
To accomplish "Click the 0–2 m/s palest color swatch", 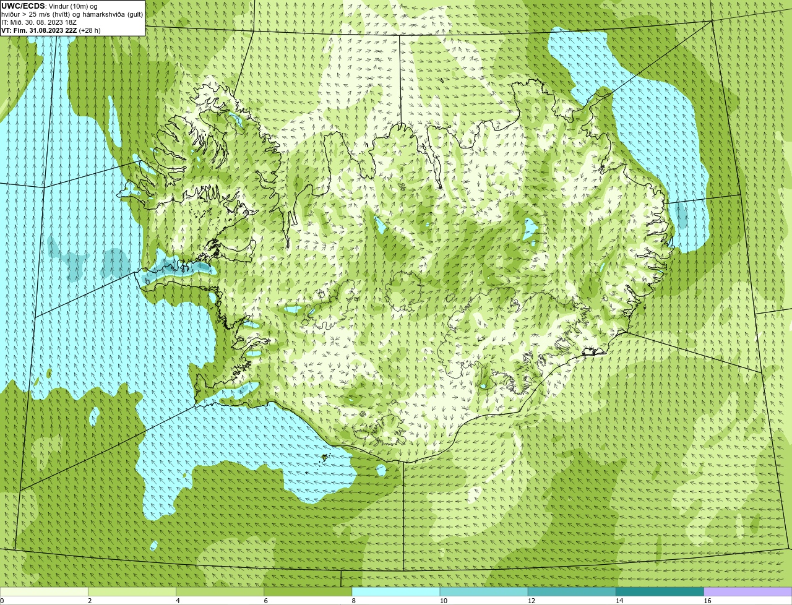I will coord(44,591).
